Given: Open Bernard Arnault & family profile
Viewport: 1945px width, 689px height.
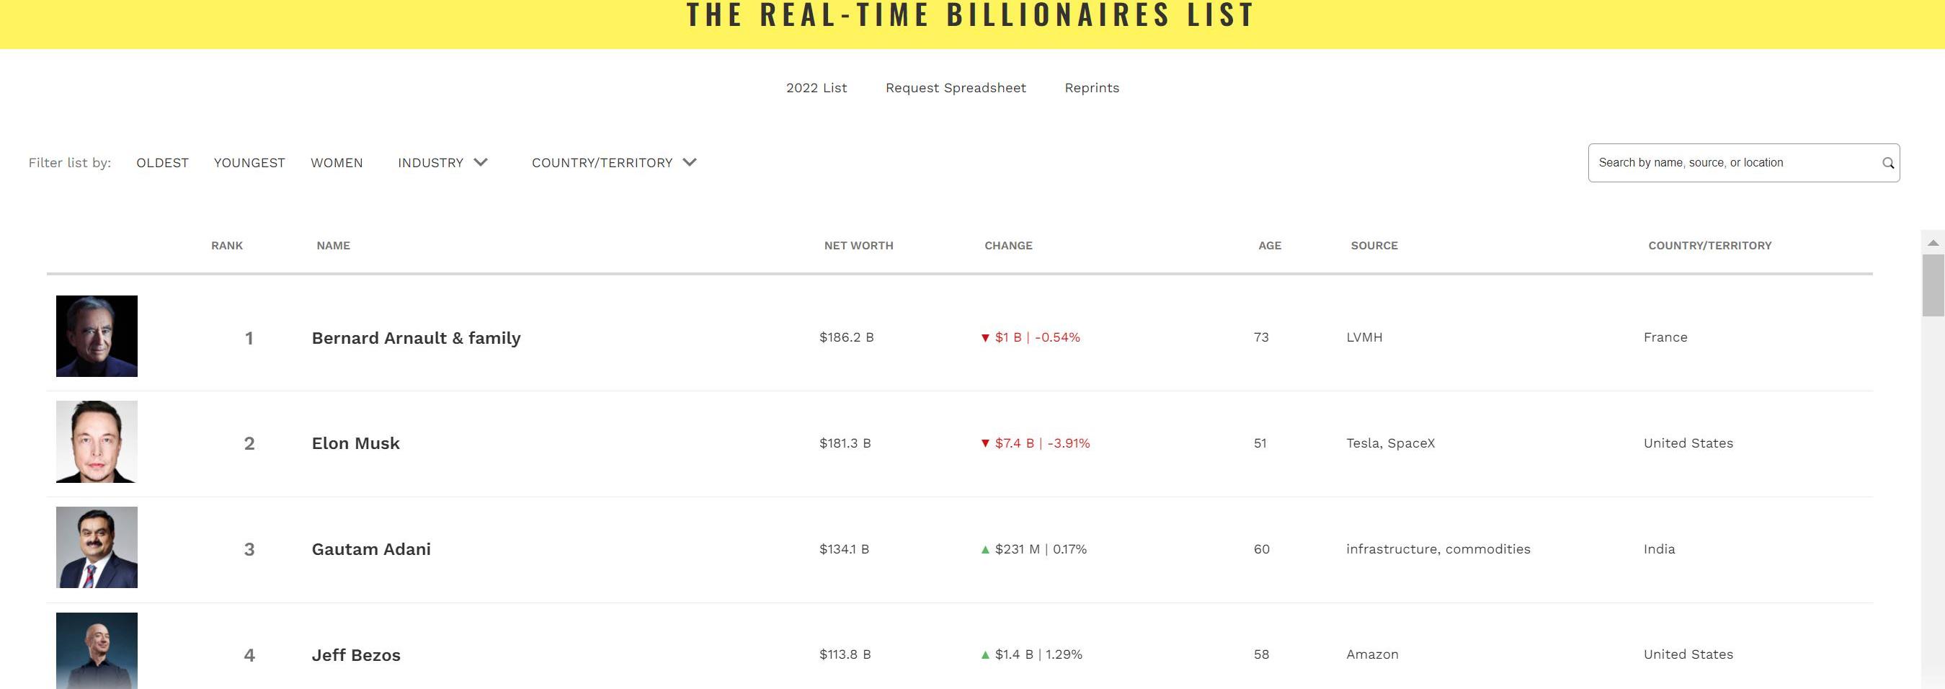Looking at the screenshot, I should 416,338.
